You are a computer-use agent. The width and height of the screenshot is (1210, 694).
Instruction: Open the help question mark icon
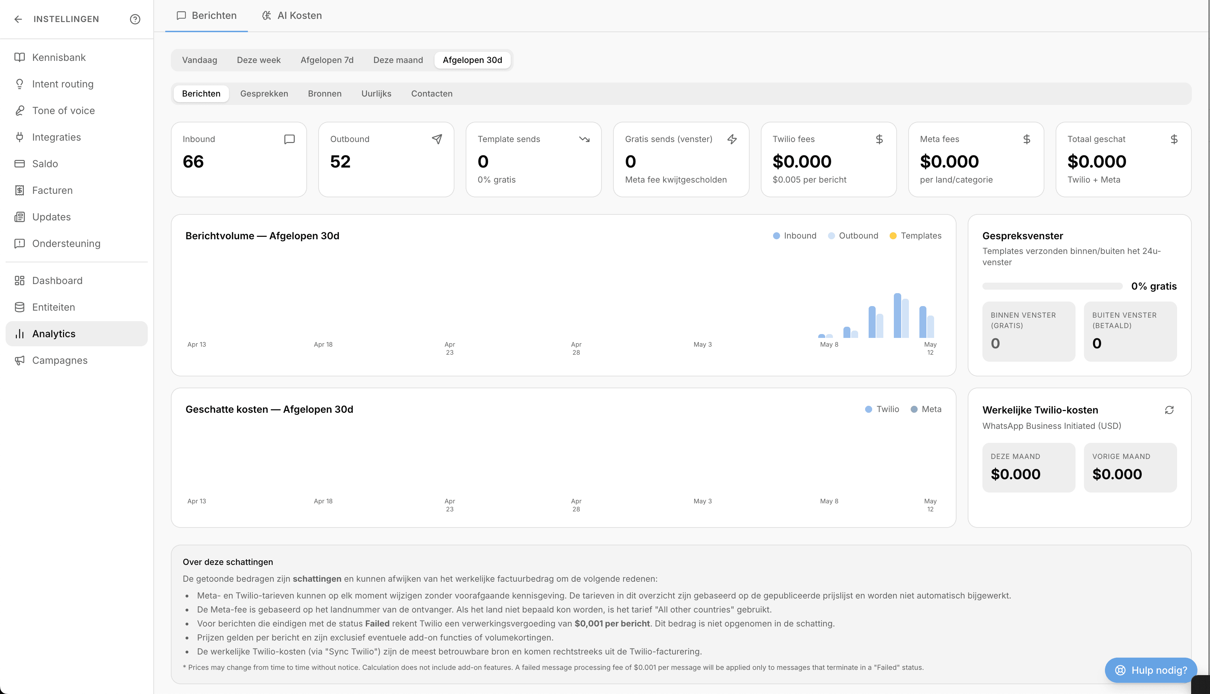click(135, 19)
